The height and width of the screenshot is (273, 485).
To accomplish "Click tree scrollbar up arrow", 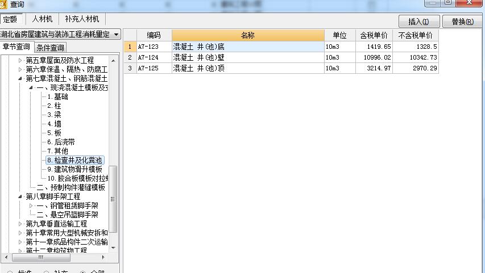I will click(113, 61).
